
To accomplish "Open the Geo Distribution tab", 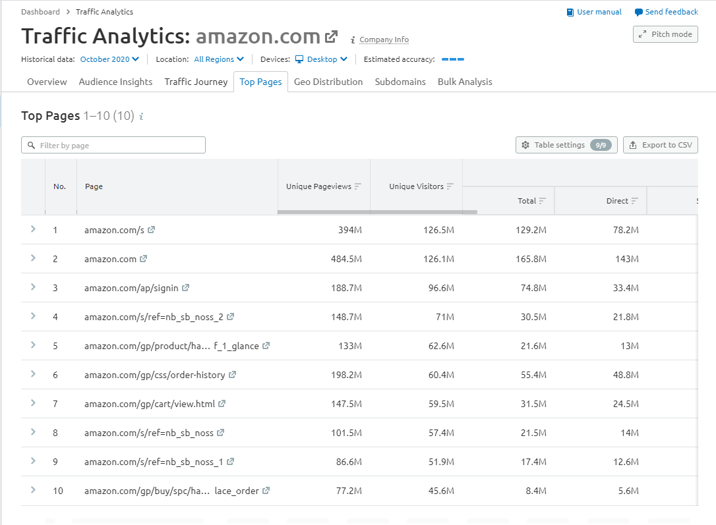I will coord(328,82).
